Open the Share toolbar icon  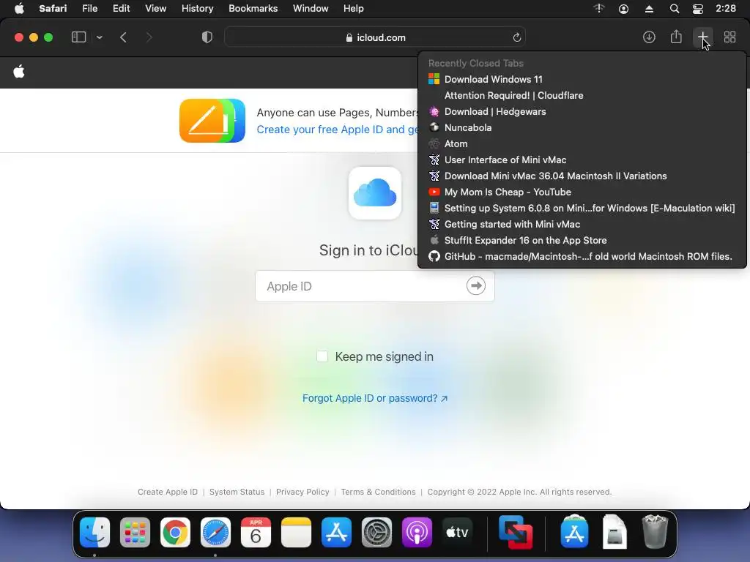click(676, 37)
